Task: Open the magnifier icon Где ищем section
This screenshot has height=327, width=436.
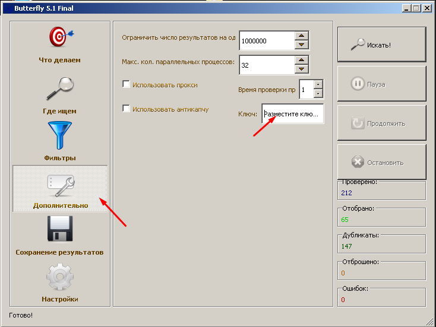Action: point(59,88)
